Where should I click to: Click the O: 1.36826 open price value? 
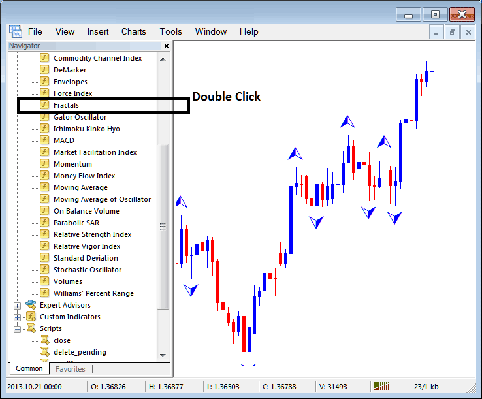coord(108,387)
